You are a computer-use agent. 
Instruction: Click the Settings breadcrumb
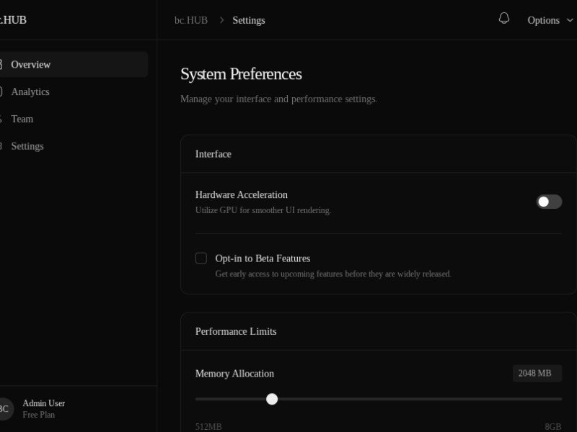(249, 20)
